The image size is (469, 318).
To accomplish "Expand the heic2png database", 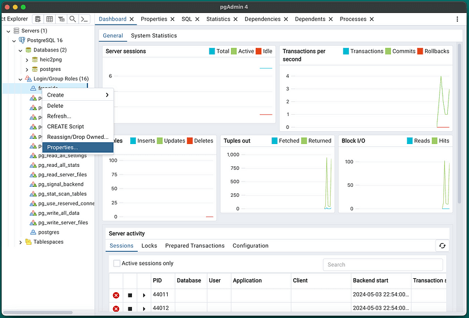I will pyautogui.click(x=27, y=60).
